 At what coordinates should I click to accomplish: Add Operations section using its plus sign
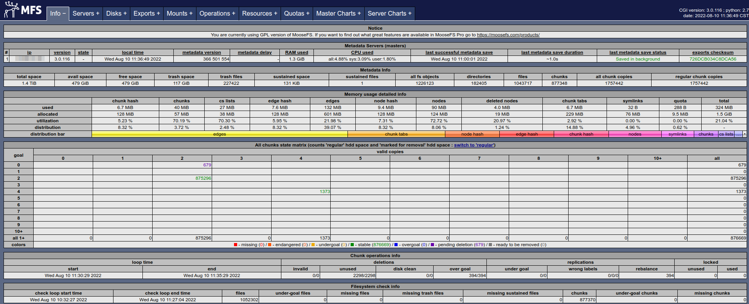pos(233,13)
